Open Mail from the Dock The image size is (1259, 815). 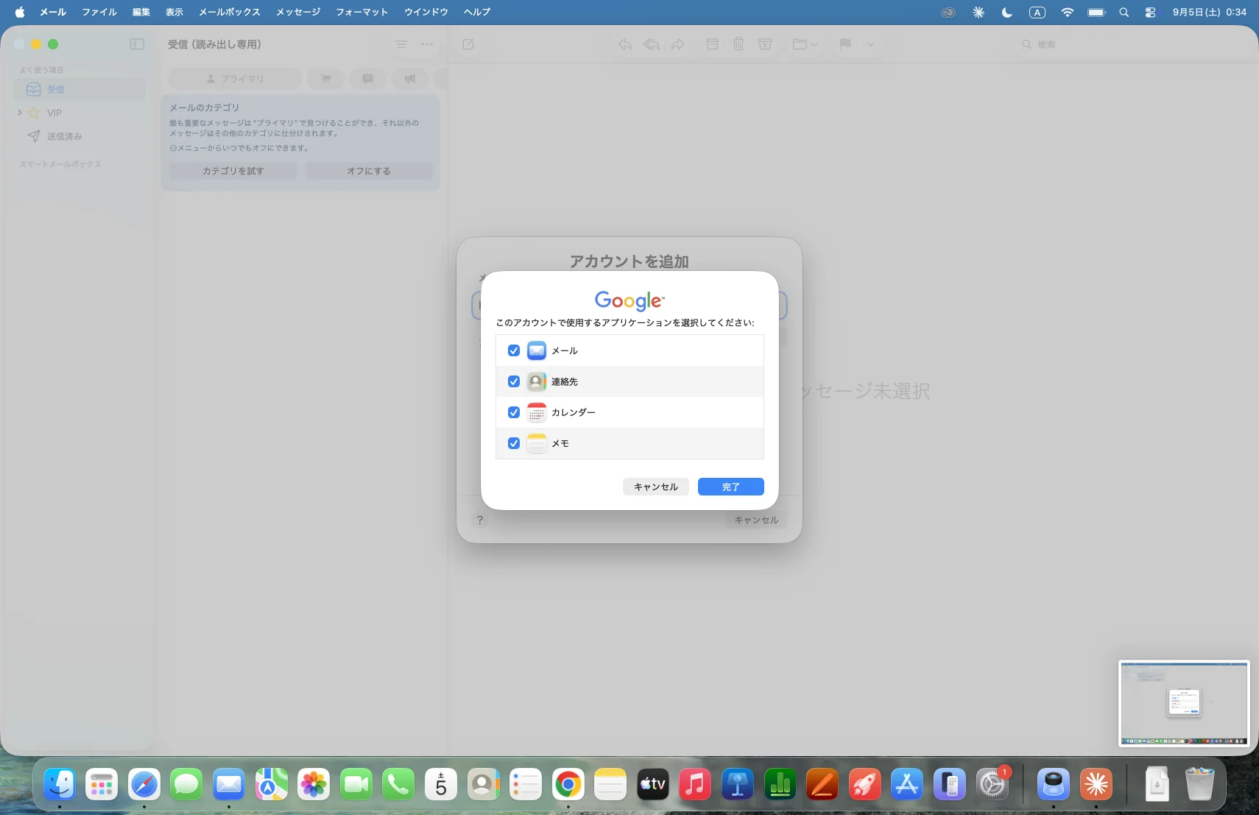tap(229, 784)
